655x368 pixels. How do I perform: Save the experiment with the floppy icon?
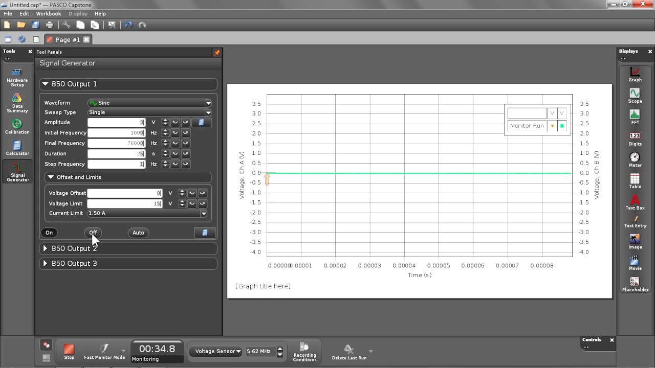pyautogui.click(x=35, y=25)
